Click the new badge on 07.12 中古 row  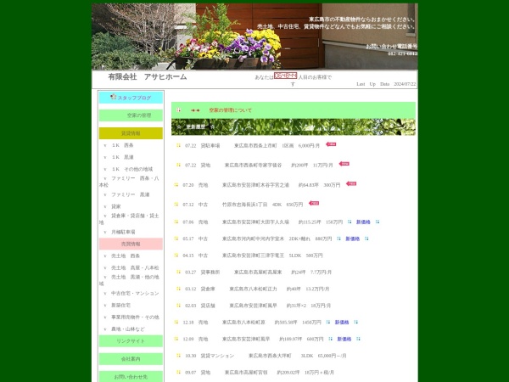pyautogui.click(x=314, y=203)
